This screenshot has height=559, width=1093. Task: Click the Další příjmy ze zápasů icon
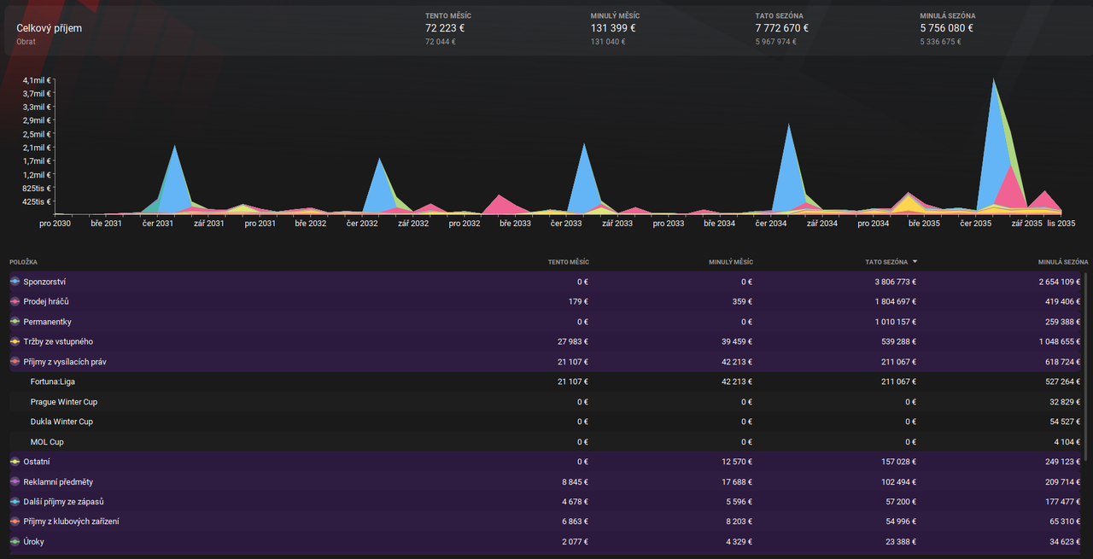point(15,502)
